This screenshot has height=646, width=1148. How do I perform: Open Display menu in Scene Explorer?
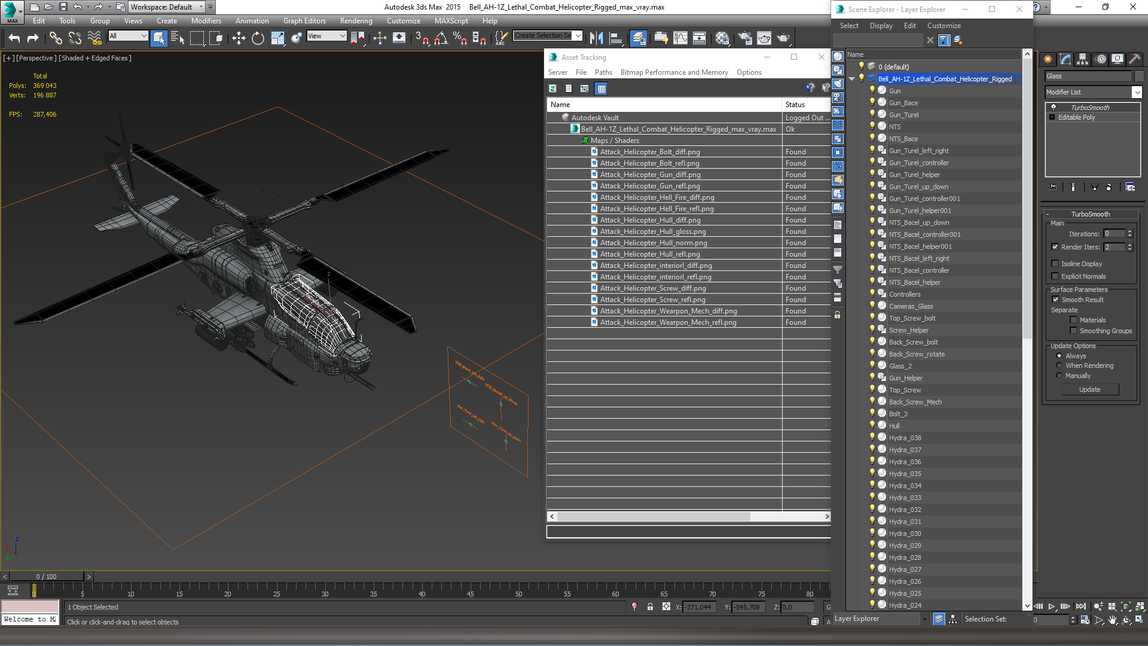pos(881,26)
